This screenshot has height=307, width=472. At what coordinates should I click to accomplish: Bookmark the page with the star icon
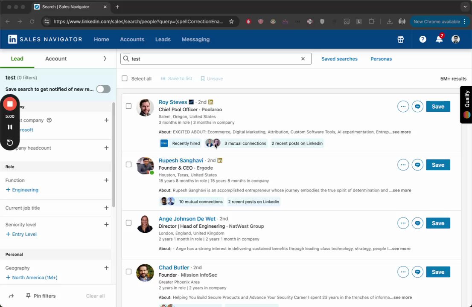(x=231, y=21)
